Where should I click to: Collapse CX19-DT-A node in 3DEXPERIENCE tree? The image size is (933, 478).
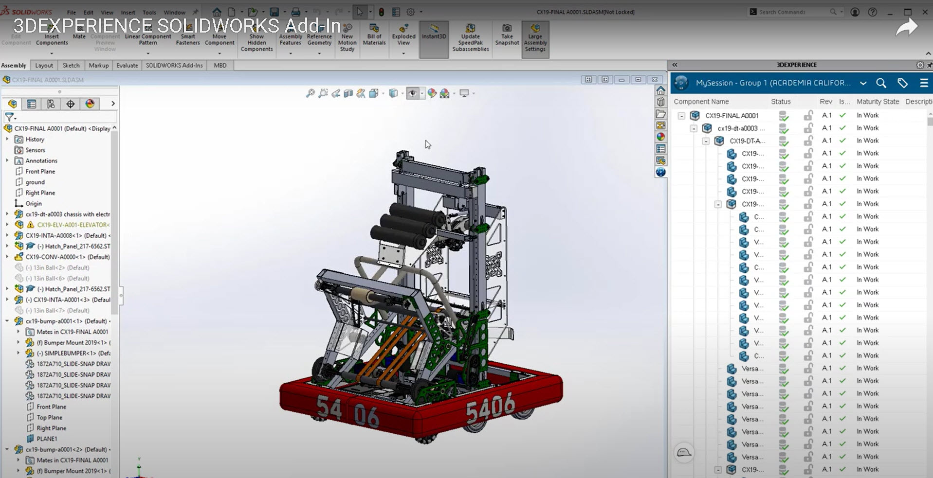706,141
